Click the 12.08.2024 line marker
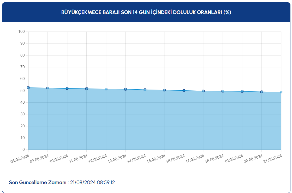 (x=106, y=89)
